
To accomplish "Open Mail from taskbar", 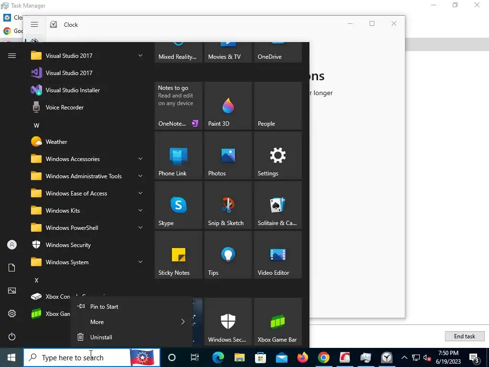I will (281, 357).
